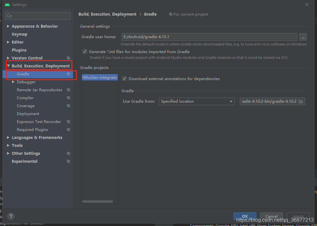Collapse the Build, Execution, Deployment section
The image size is (317, 226).
[9, 66]
